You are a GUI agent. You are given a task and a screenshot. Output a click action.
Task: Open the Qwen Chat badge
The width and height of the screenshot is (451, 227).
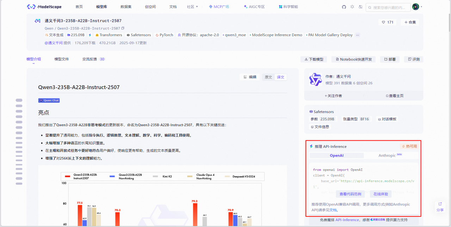point(49,100)
